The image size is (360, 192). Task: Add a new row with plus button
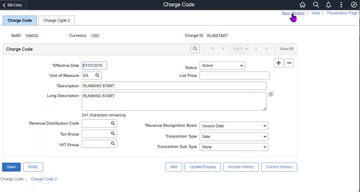tap(279, 63)
